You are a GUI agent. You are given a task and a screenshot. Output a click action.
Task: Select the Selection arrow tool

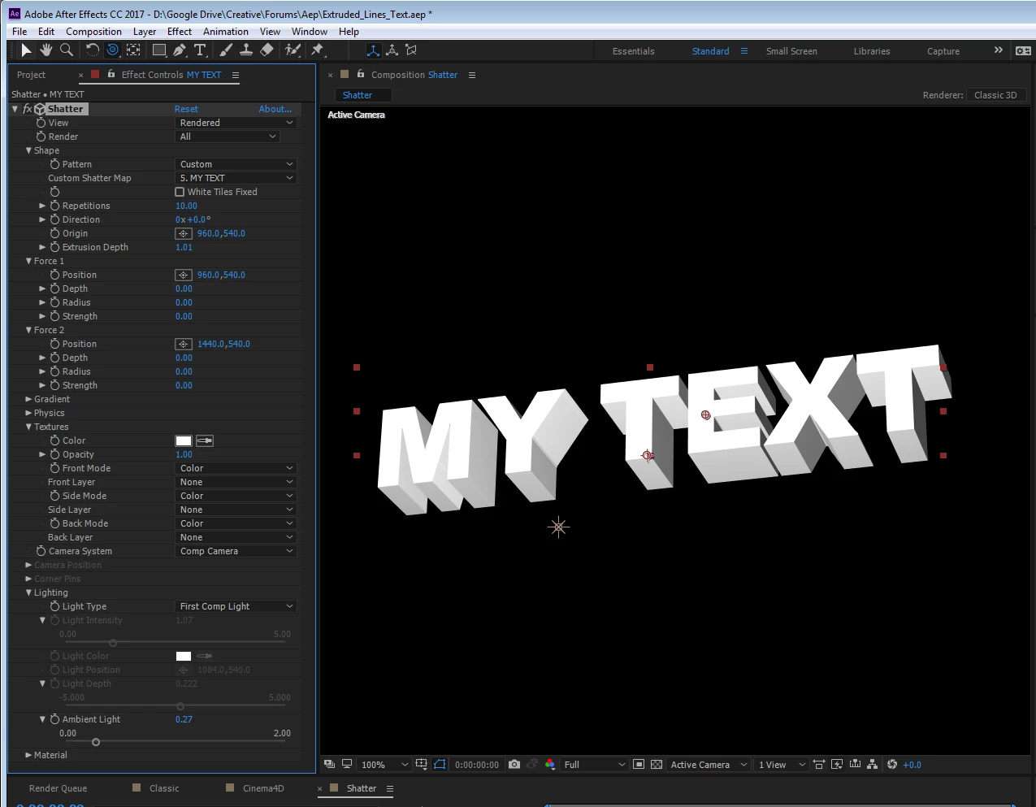26,50
